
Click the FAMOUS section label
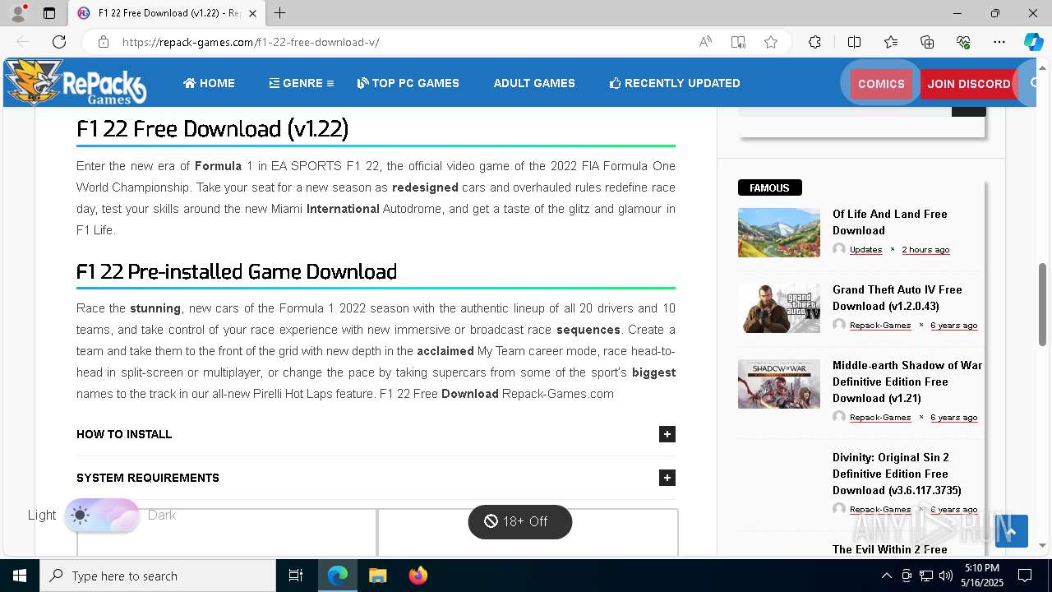pos(769,187)
